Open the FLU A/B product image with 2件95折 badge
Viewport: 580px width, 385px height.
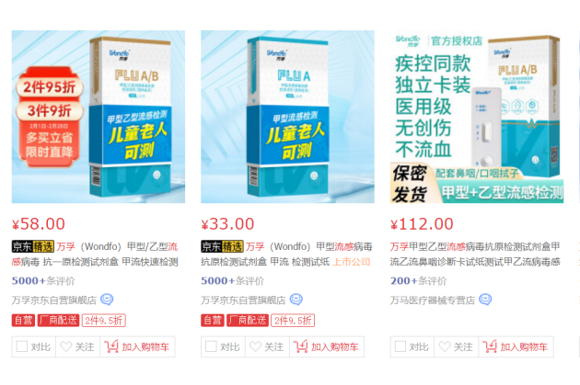99,117
